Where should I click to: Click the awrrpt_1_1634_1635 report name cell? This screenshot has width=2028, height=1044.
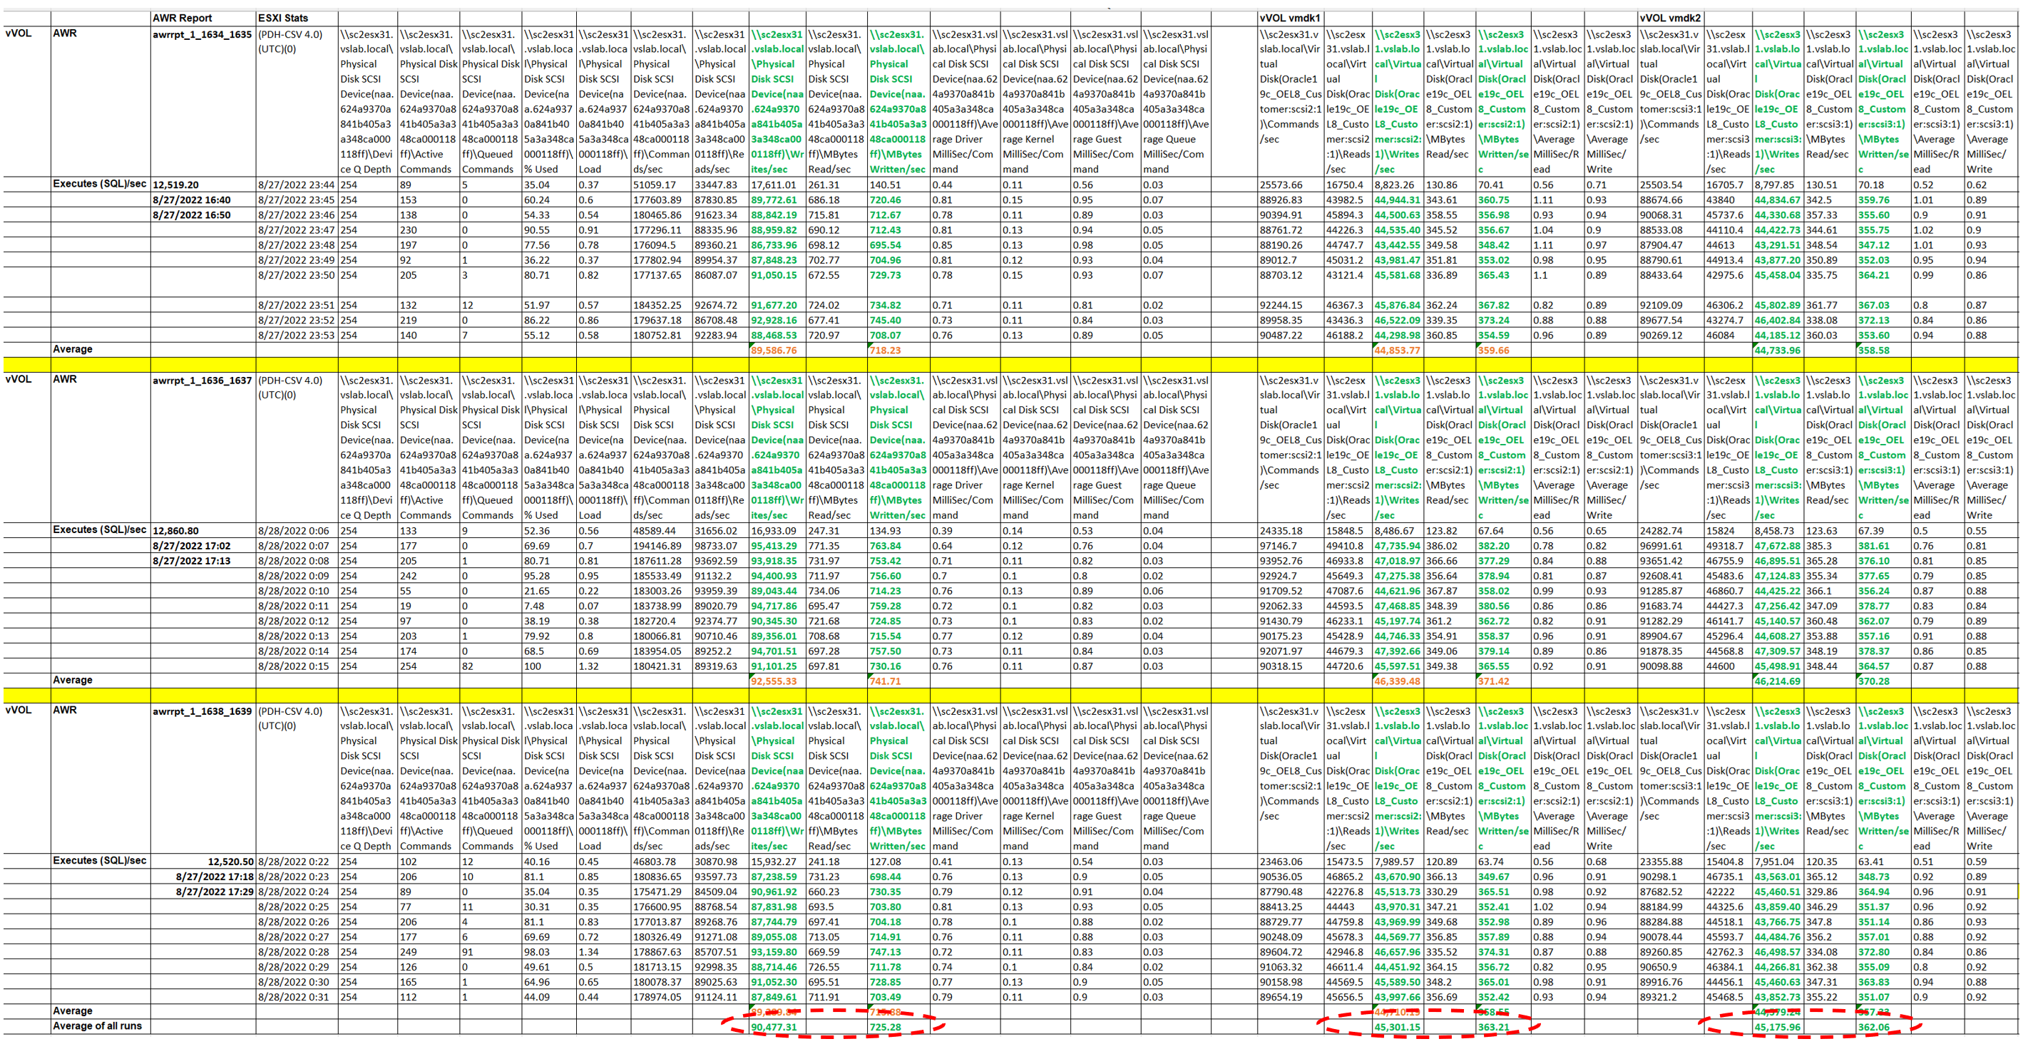(203, 35)
